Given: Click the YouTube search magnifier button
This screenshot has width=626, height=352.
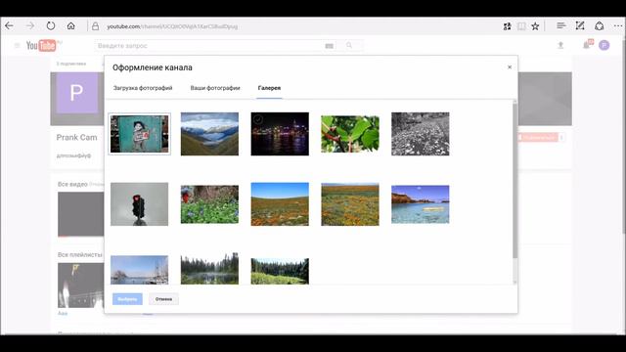Looking at the screenshot, I should pyautogui.click(x=349, y=46).
